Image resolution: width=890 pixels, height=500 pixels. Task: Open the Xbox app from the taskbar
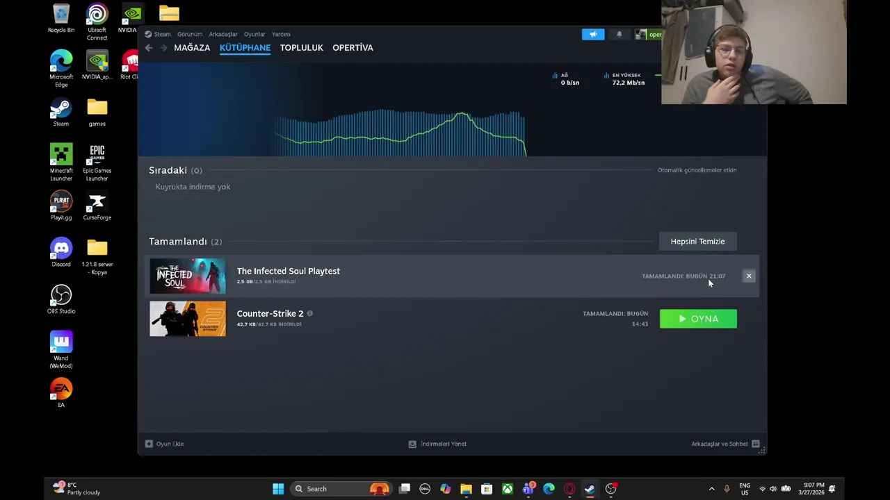tap(508, 489)
